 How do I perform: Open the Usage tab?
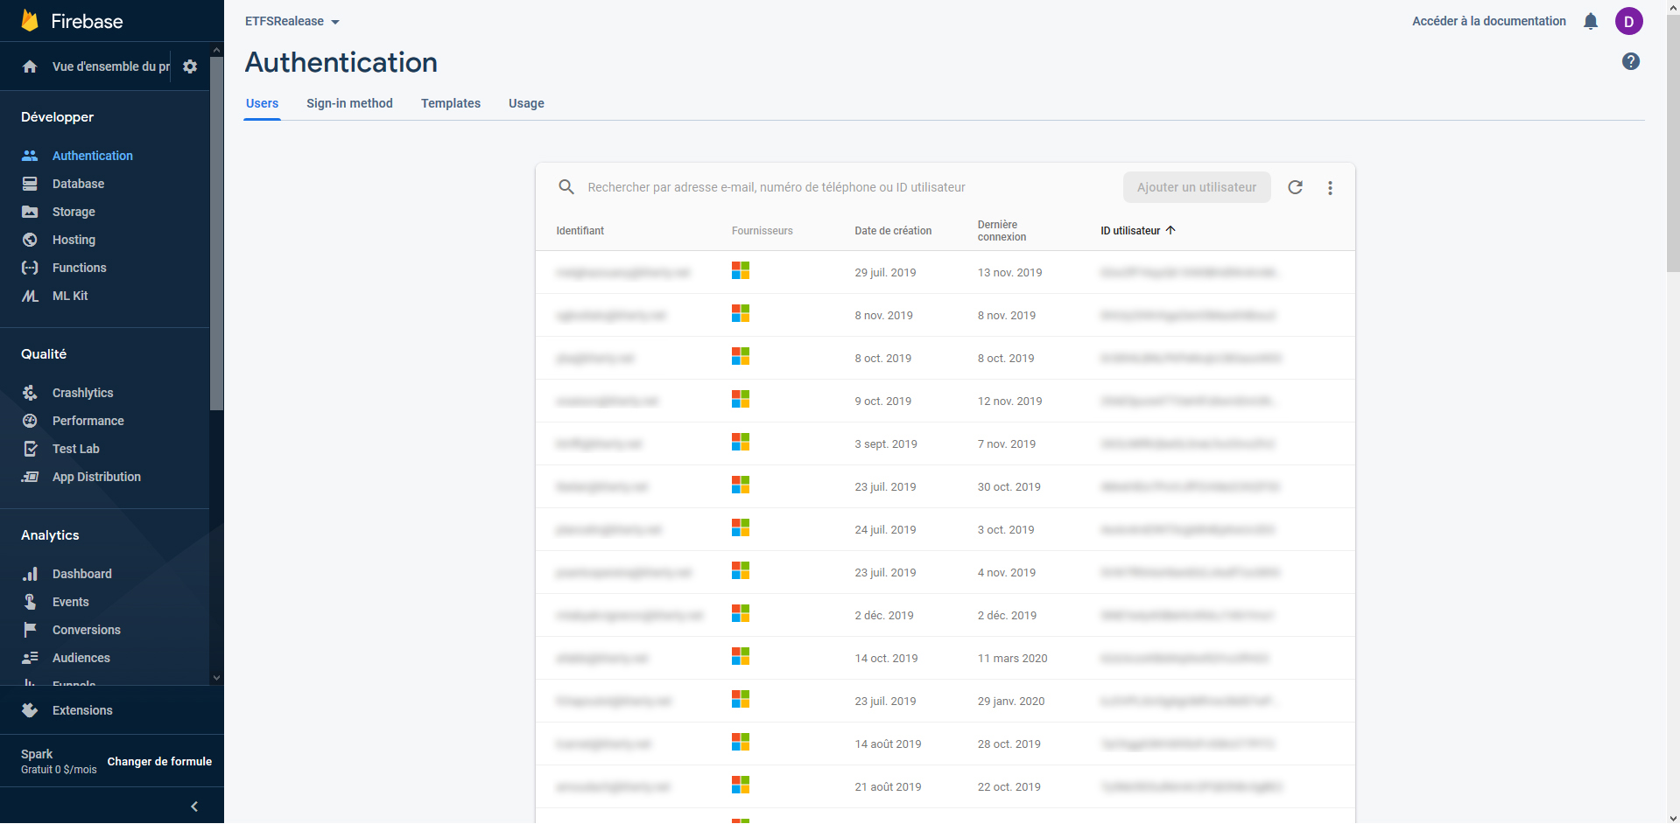[526, 103]
